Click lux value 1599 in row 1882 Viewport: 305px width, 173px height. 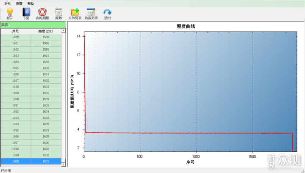coord(46,49)
